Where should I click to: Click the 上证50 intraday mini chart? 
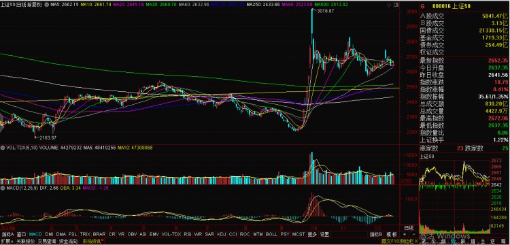[x=454, y=171]
